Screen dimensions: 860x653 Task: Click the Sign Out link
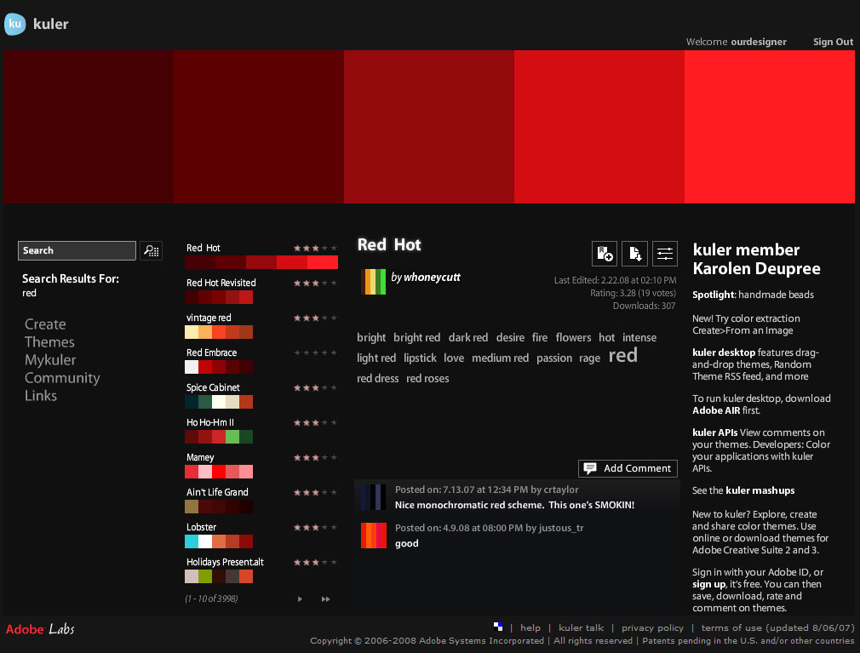click(x=833, y=42)
